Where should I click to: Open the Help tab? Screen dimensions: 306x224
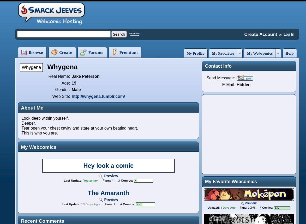(x=290, y=53)
